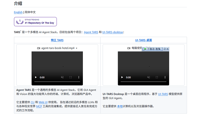This screenshot has width=211, height=118.
Task: Open the 本地 link
Action: click(x=120, y=106)
